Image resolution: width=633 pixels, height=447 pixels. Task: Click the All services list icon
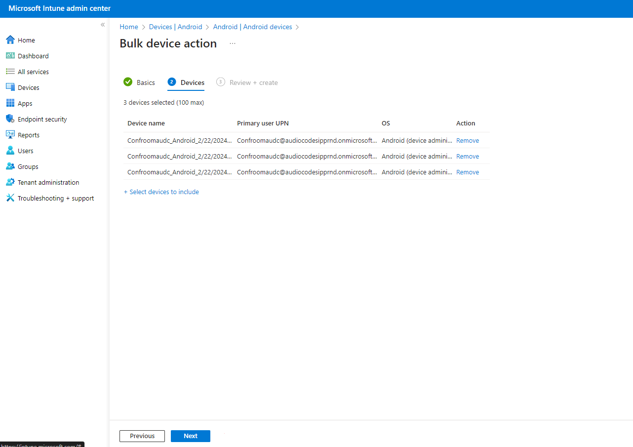coord(10,72)
